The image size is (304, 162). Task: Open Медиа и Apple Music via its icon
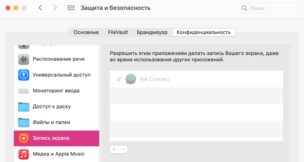(24, 154)
